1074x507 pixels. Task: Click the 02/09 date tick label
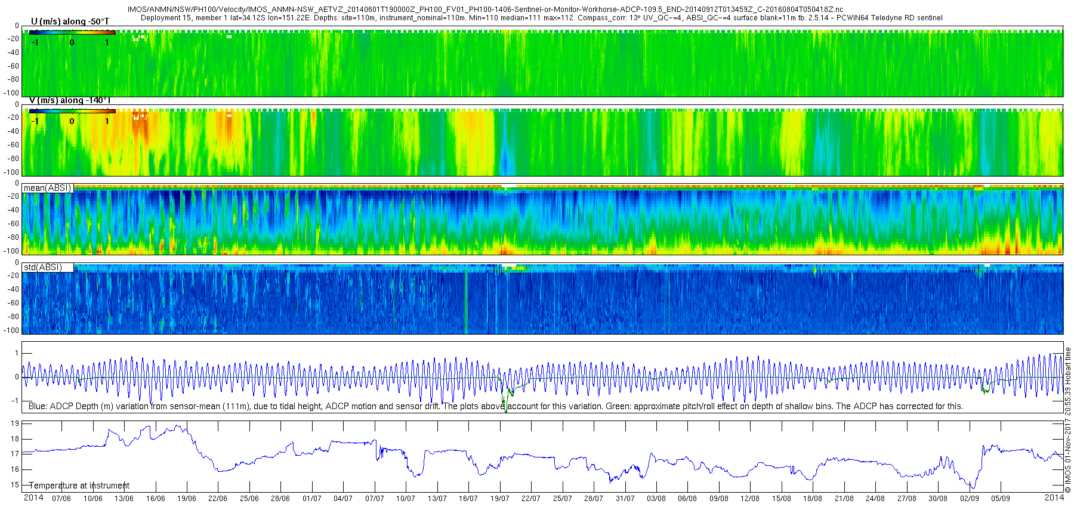click(x=970, y=499)
